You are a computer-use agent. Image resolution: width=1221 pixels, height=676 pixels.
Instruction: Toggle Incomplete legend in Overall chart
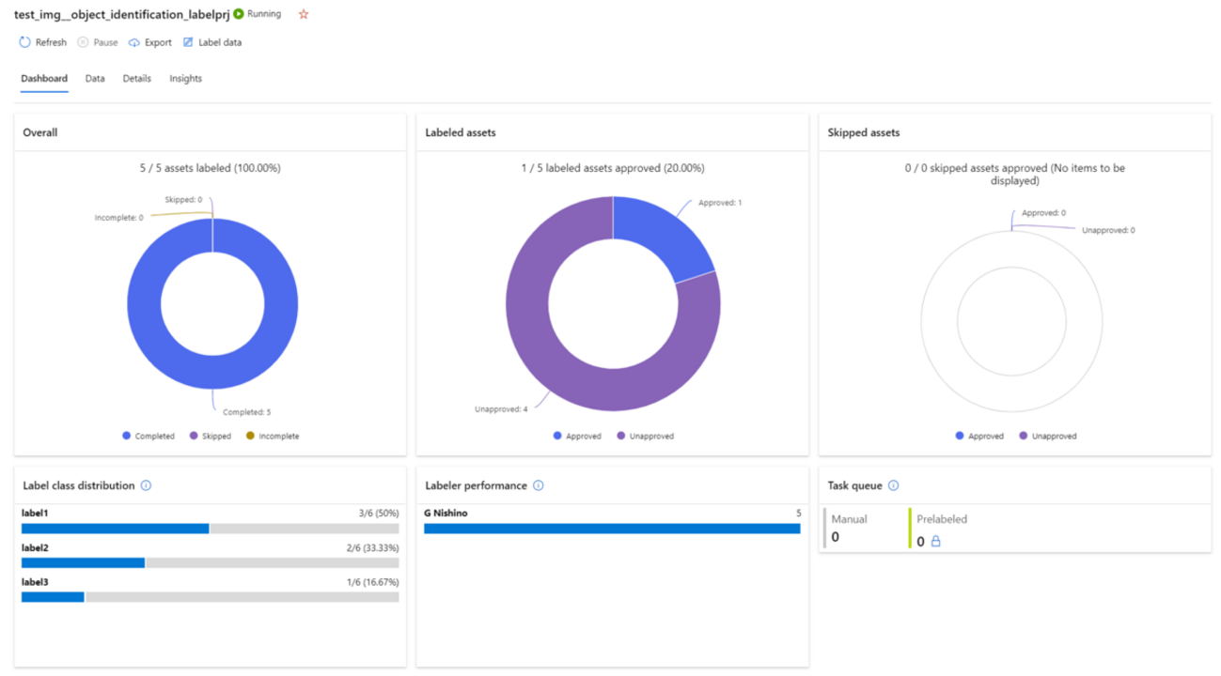tap(273, 436)
